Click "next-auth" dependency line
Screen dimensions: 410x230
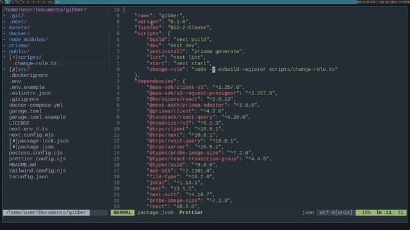(181, 194)
